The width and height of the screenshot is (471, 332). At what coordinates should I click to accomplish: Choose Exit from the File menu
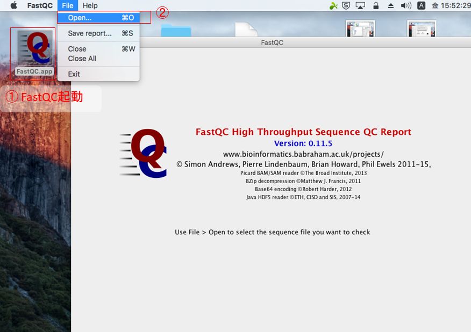[98, 74]
